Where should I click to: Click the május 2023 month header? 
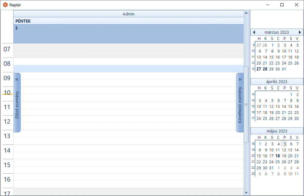click(x=277, y=131)
